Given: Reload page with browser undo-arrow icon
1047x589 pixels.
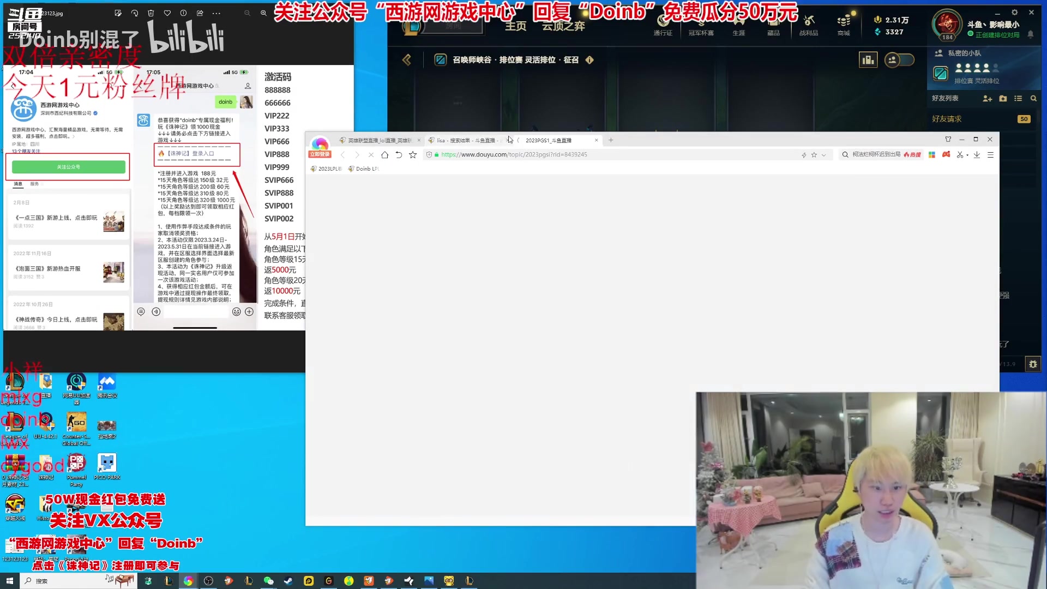Looking at the screenshot, I should [399, 155].
